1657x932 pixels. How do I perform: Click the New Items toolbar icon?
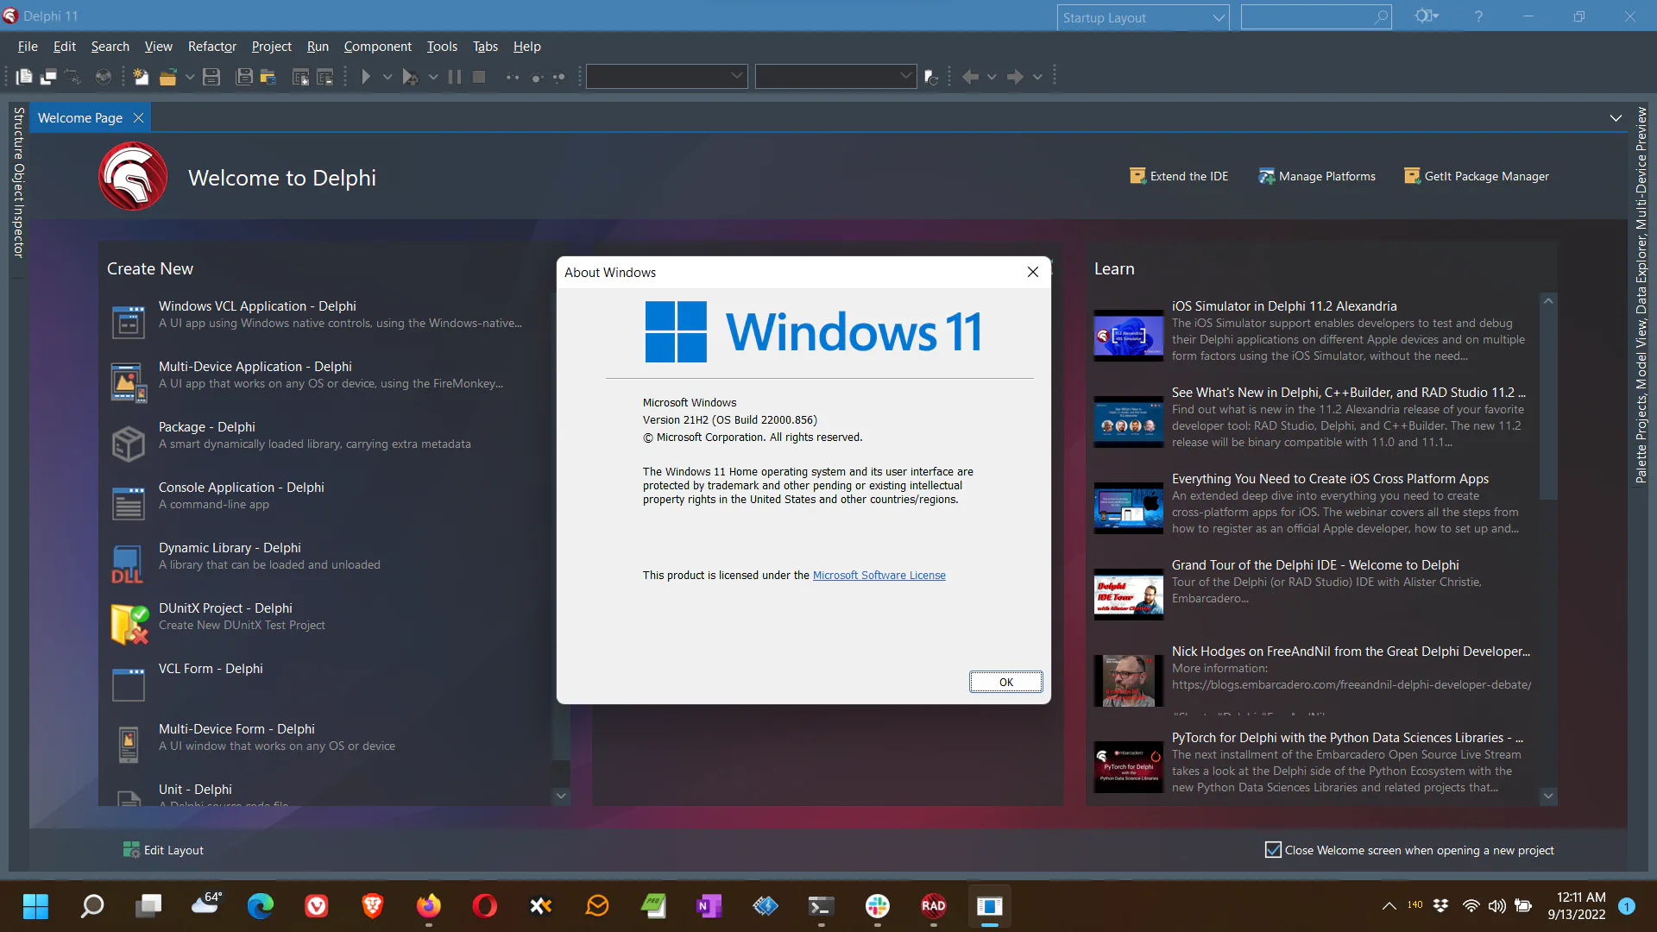pos(141,77)
